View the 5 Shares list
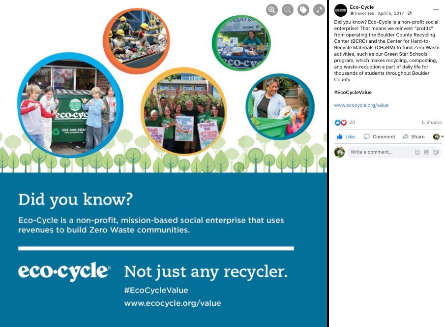445x327 pixels. pyautogui.click(x=432, y=123)
